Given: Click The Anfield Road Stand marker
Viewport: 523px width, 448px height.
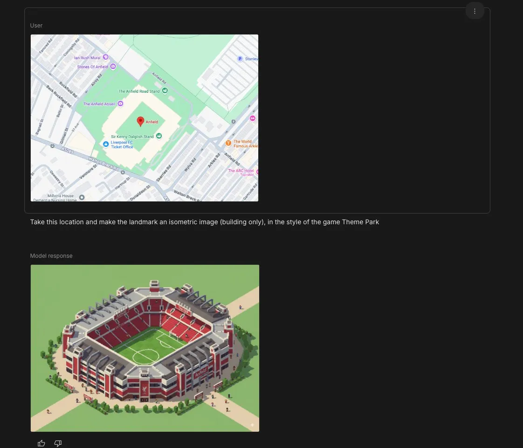Looking at the screenshot, I should click(165, 91).
